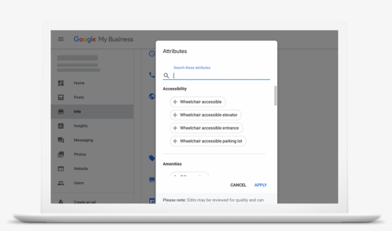The height and width of the screenshot is (231, 392).
Task: Toggle the Wheelchair accessible attribute chip
Action: [198, 102]
